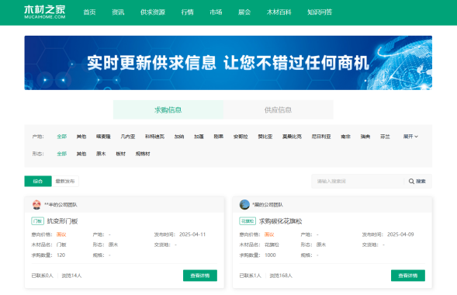Image resolution: width=457 pixels, height=295 pixels.
Task: Filter origin by 南非
Action: tap(346, 137)
